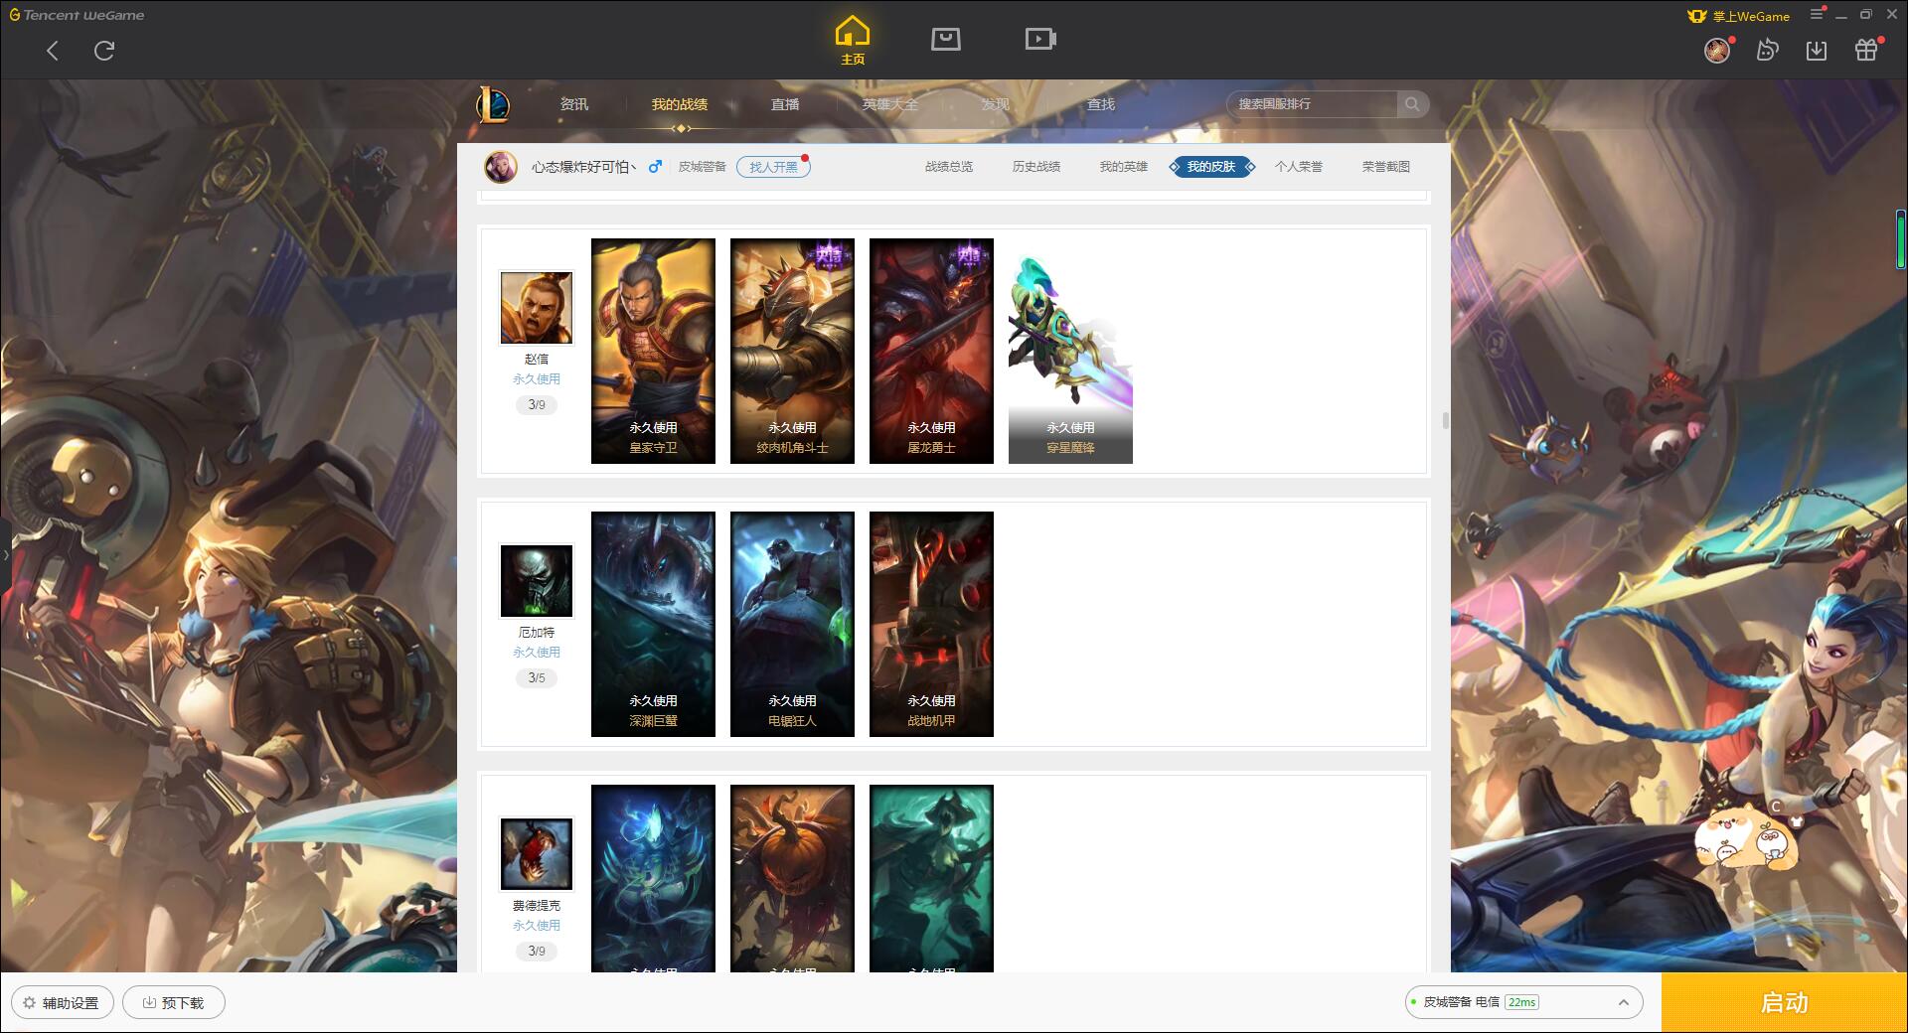Viewport: 1908px width, 1033px height.
Task: Open the 电锯狂人 skin card
Action: (x=792, y=624)
